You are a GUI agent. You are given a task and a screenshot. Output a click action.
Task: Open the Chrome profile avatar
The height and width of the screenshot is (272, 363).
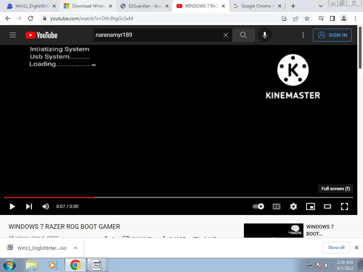click(x=344, y=18)
